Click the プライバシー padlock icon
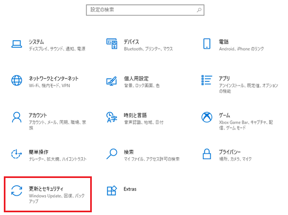Screen dimensions: 288x215 (x=207, y=153)
